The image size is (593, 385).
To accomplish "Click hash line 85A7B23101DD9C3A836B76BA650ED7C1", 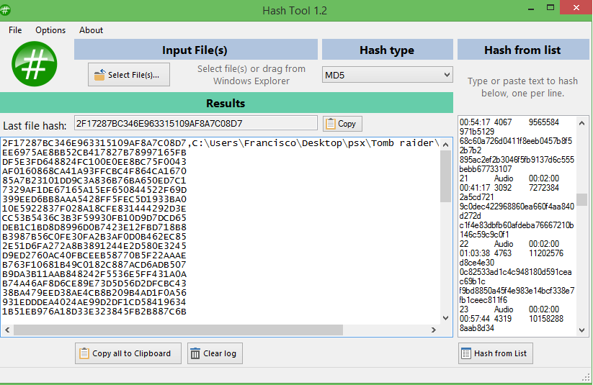I will pyautogui.click(x=94, y=181).
